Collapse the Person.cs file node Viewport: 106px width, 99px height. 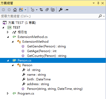pyautogui.click(x=8, y=60)
